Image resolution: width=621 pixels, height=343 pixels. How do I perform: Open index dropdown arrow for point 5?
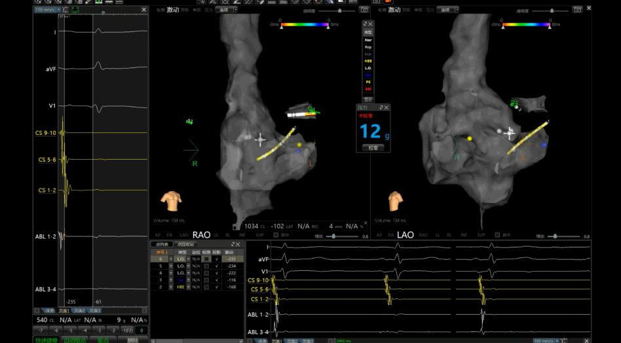point(171,266)
